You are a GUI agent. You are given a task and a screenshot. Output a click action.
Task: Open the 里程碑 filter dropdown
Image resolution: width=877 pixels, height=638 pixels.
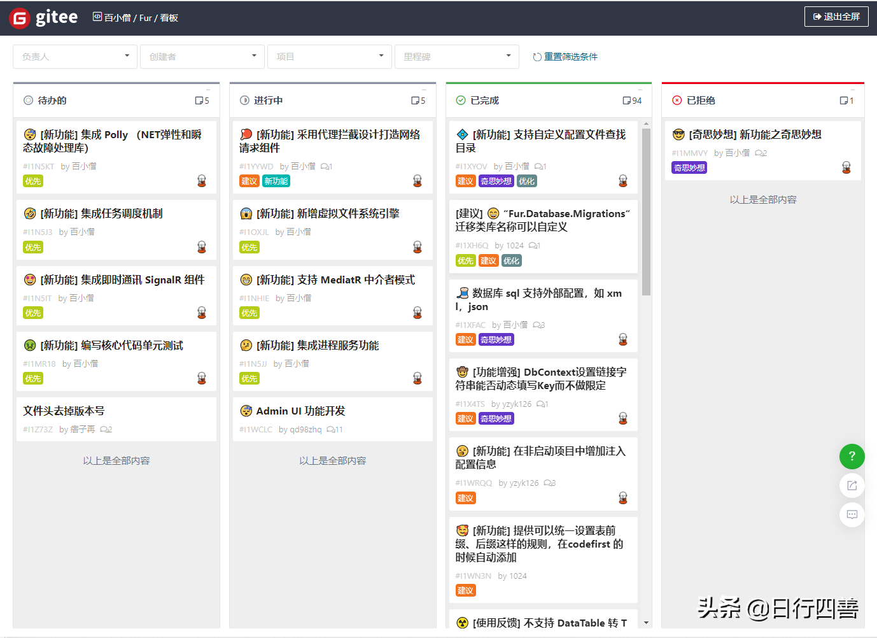(457, 57)
